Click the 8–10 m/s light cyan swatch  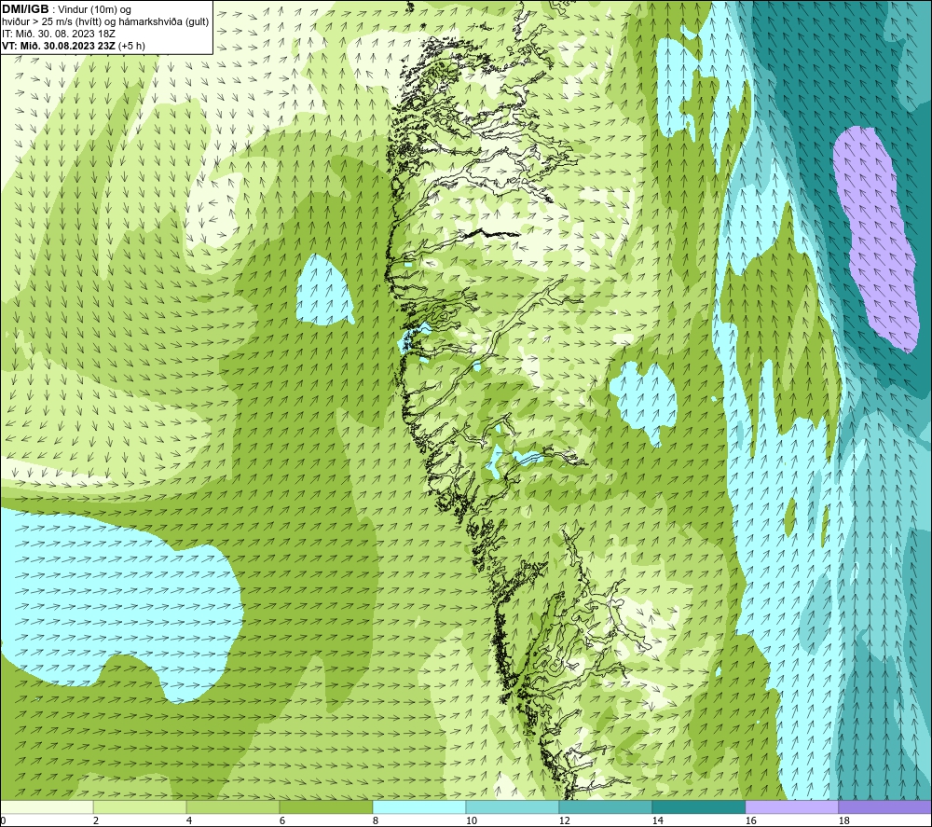click(419, 806)
